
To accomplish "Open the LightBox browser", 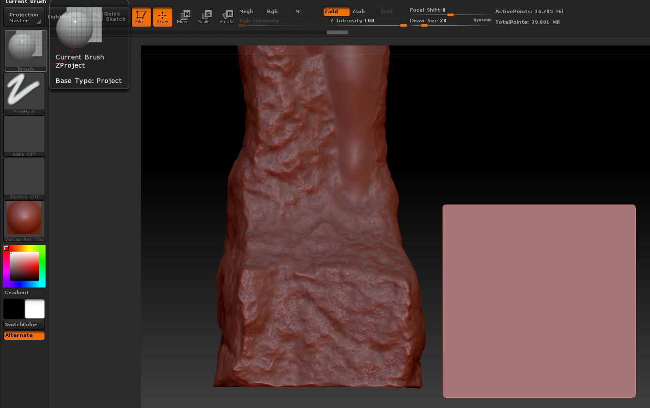I will click(x=59, y=17).
